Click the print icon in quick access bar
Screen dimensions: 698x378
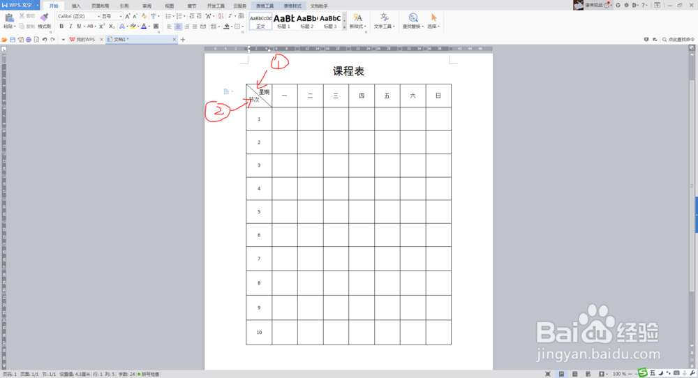pos(29,40)
